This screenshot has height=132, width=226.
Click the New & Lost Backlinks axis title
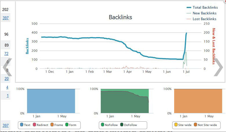tap(214, 46)
